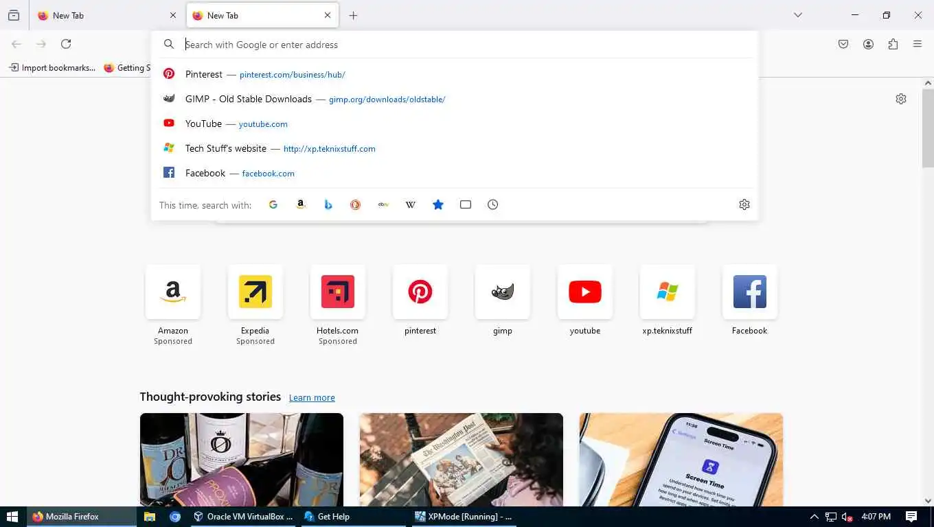Open the Washington Post newspaper story card
The height and width of the screenshot is (527, 934).
point(461,460)
